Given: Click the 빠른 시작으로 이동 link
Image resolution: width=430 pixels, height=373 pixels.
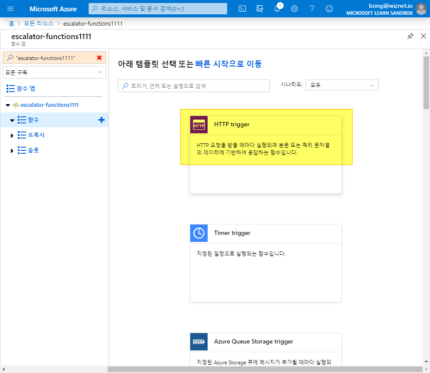Looking at the screenshot, I should point(228,64).
